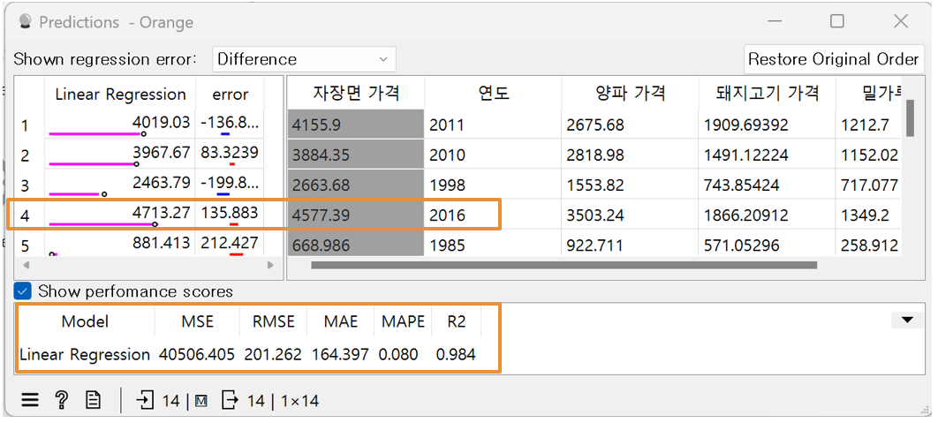Select cell 1349.2 in last column
This screenshot has height=423, width=938.
click(868, 215)
